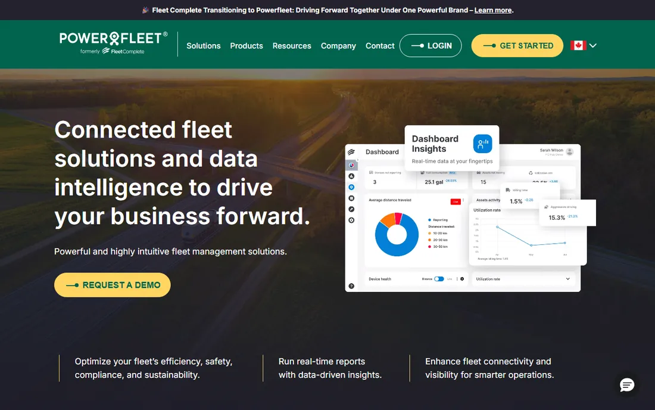655x410 pixels.
Task: Click the 20-30 km legend item
Action: point(438,240)
